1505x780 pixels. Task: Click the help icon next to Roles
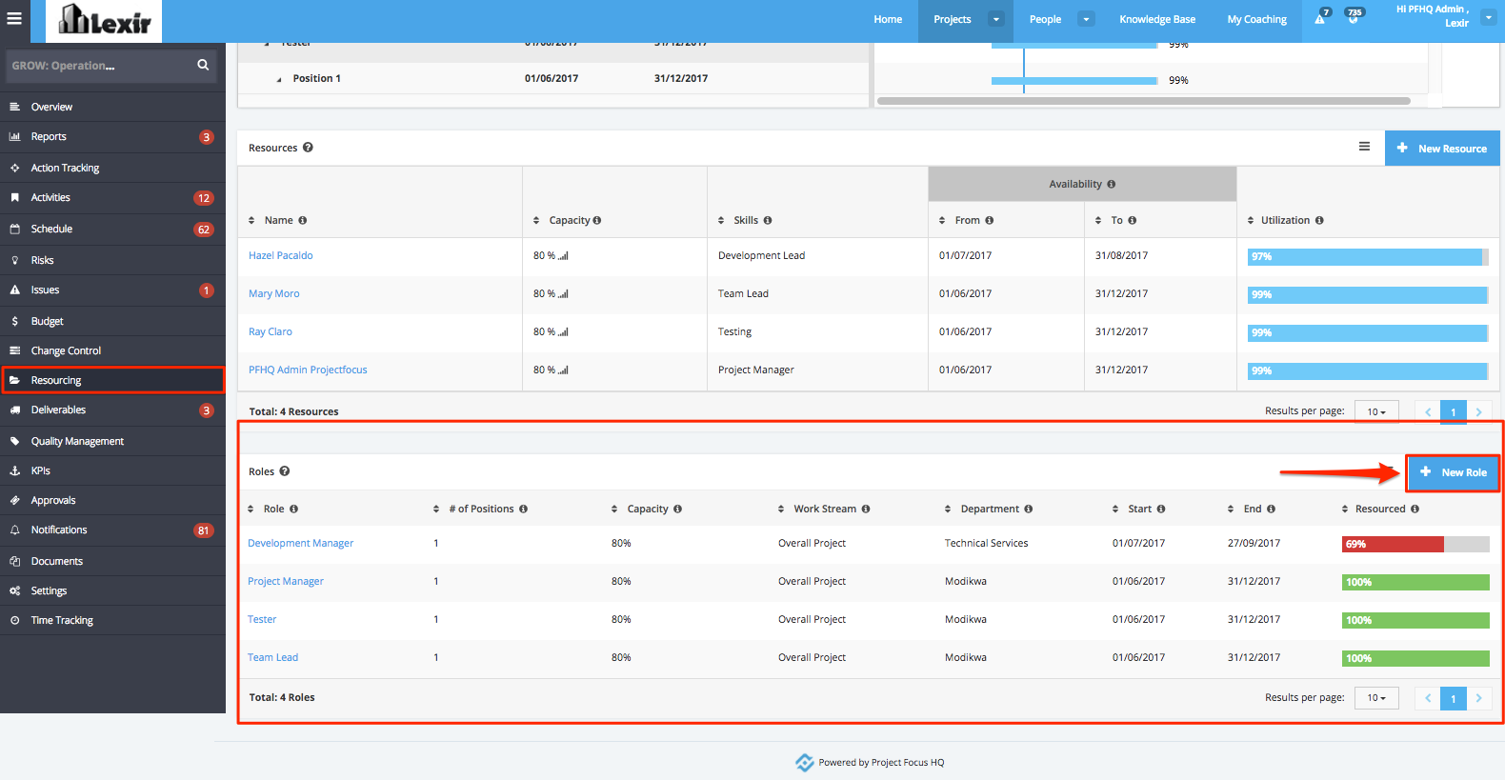[x=284, y=471]
